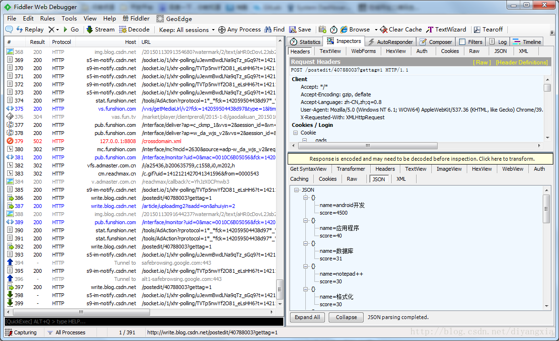
Task: Click the camera screenshot icon
Action: [322, 30]
